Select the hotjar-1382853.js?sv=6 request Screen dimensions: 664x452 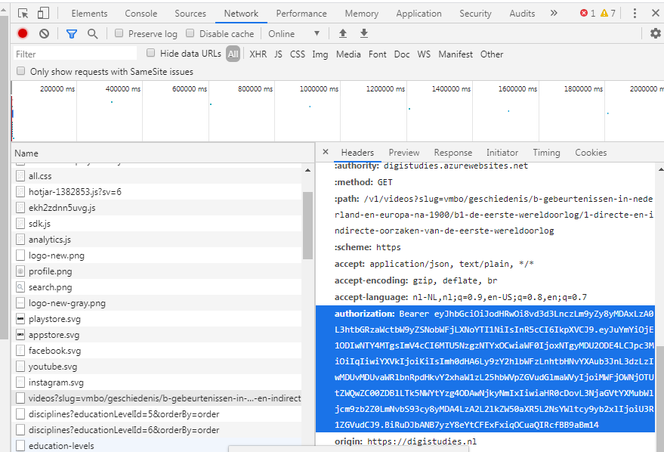click(156, 192)
